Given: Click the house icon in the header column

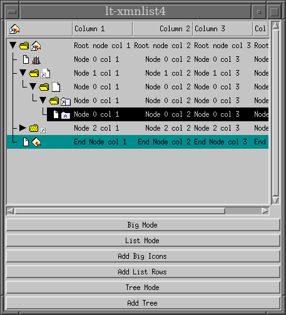Looking at the screenshot, I should (14, 29).
